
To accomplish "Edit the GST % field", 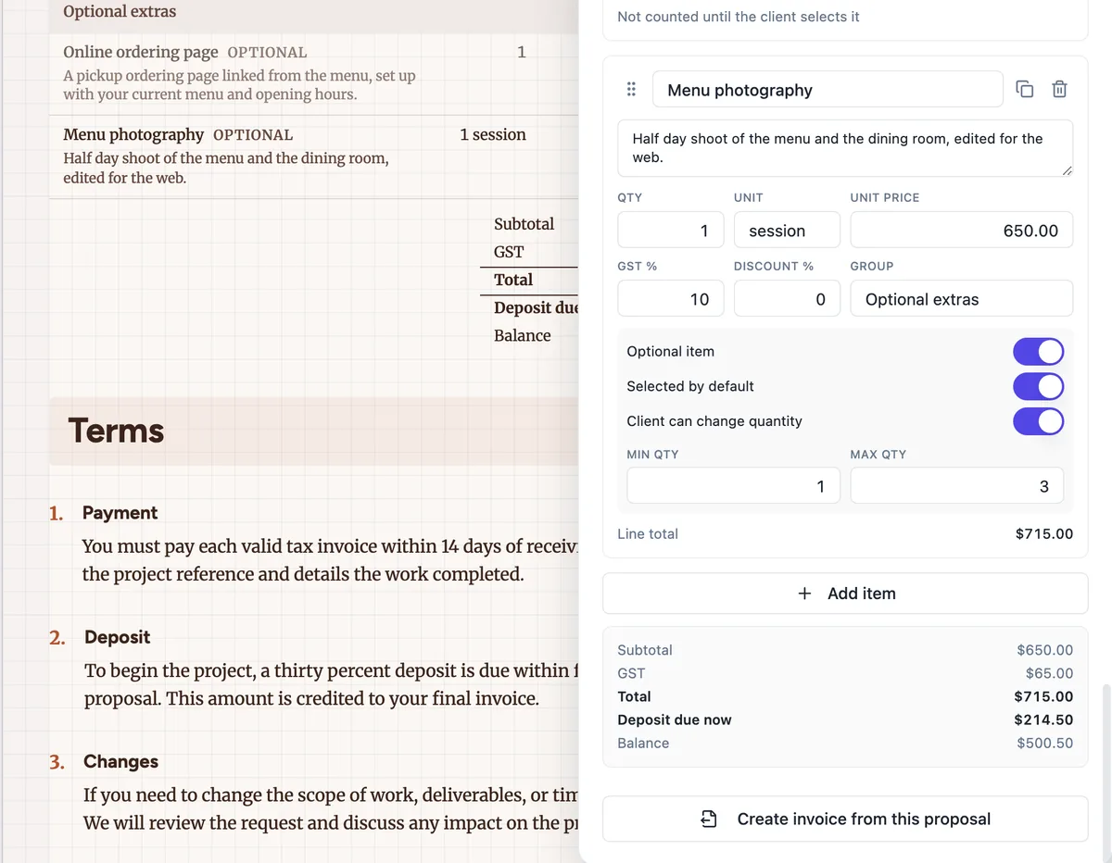I will [x=671, y=299].
